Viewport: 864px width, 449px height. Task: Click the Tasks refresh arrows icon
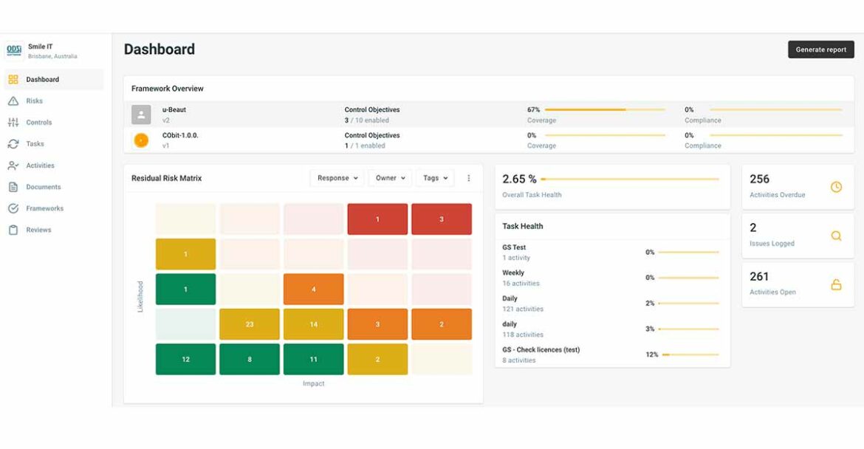pos(13,144)
